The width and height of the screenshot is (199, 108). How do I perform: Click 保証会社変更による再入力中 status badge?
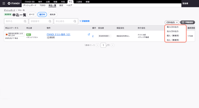coord(15,35)
